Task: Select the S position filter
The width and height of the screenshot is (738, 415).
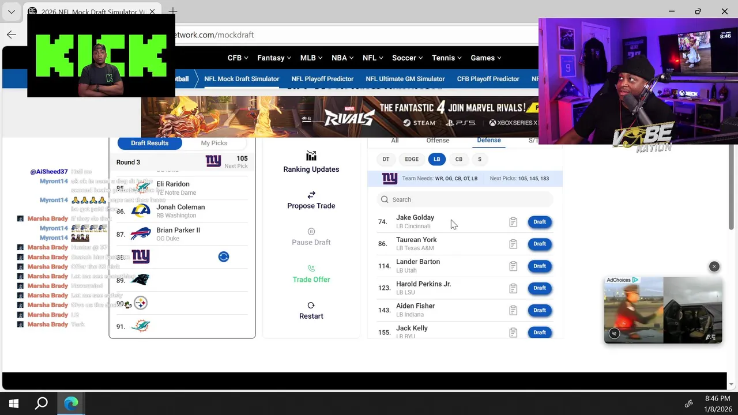Action: [479, 159]
